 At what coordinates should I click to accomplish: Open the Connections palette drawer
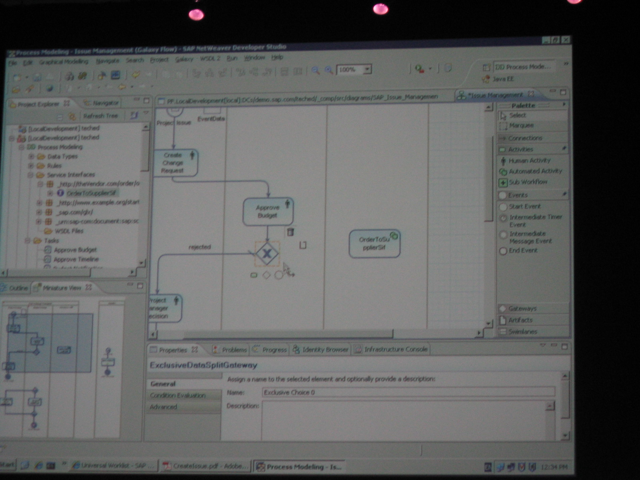[532, 138]
